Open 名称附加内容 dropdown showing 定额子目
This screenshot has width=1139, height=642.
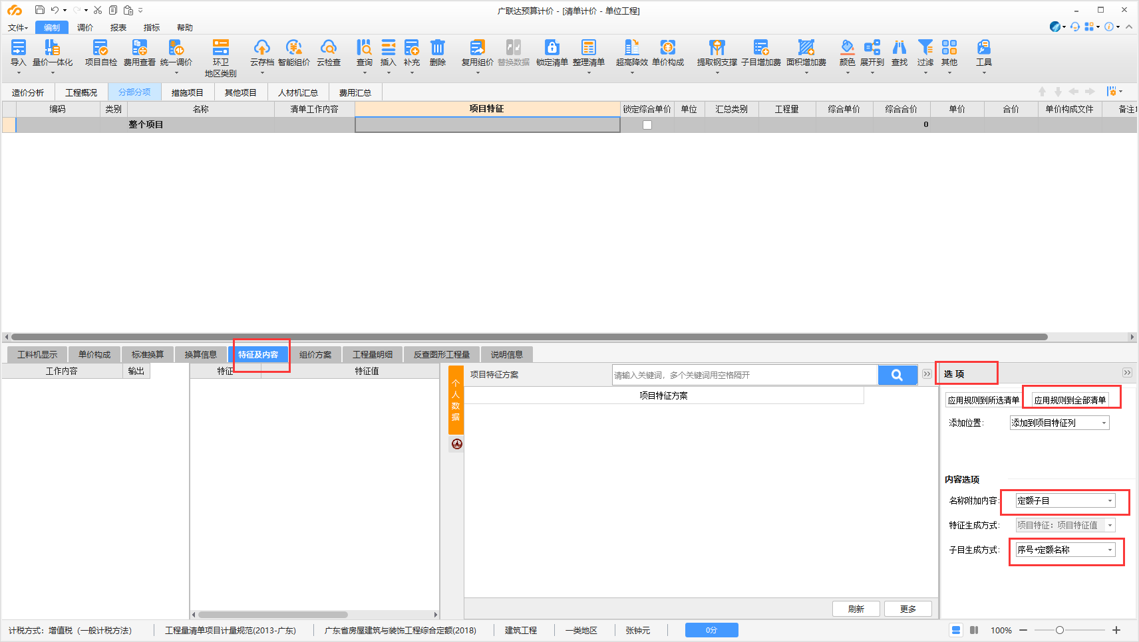click(1065, 501)
